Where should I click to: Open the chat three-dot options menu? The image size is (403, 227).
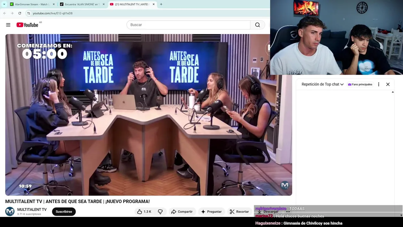click(378, 84)
